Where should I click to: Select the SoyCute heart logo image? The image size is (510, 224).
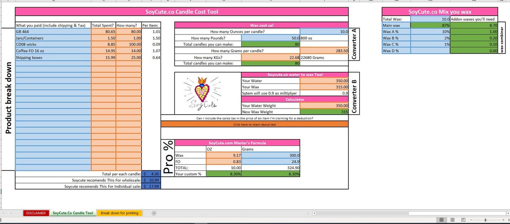[x=202, y=93]
